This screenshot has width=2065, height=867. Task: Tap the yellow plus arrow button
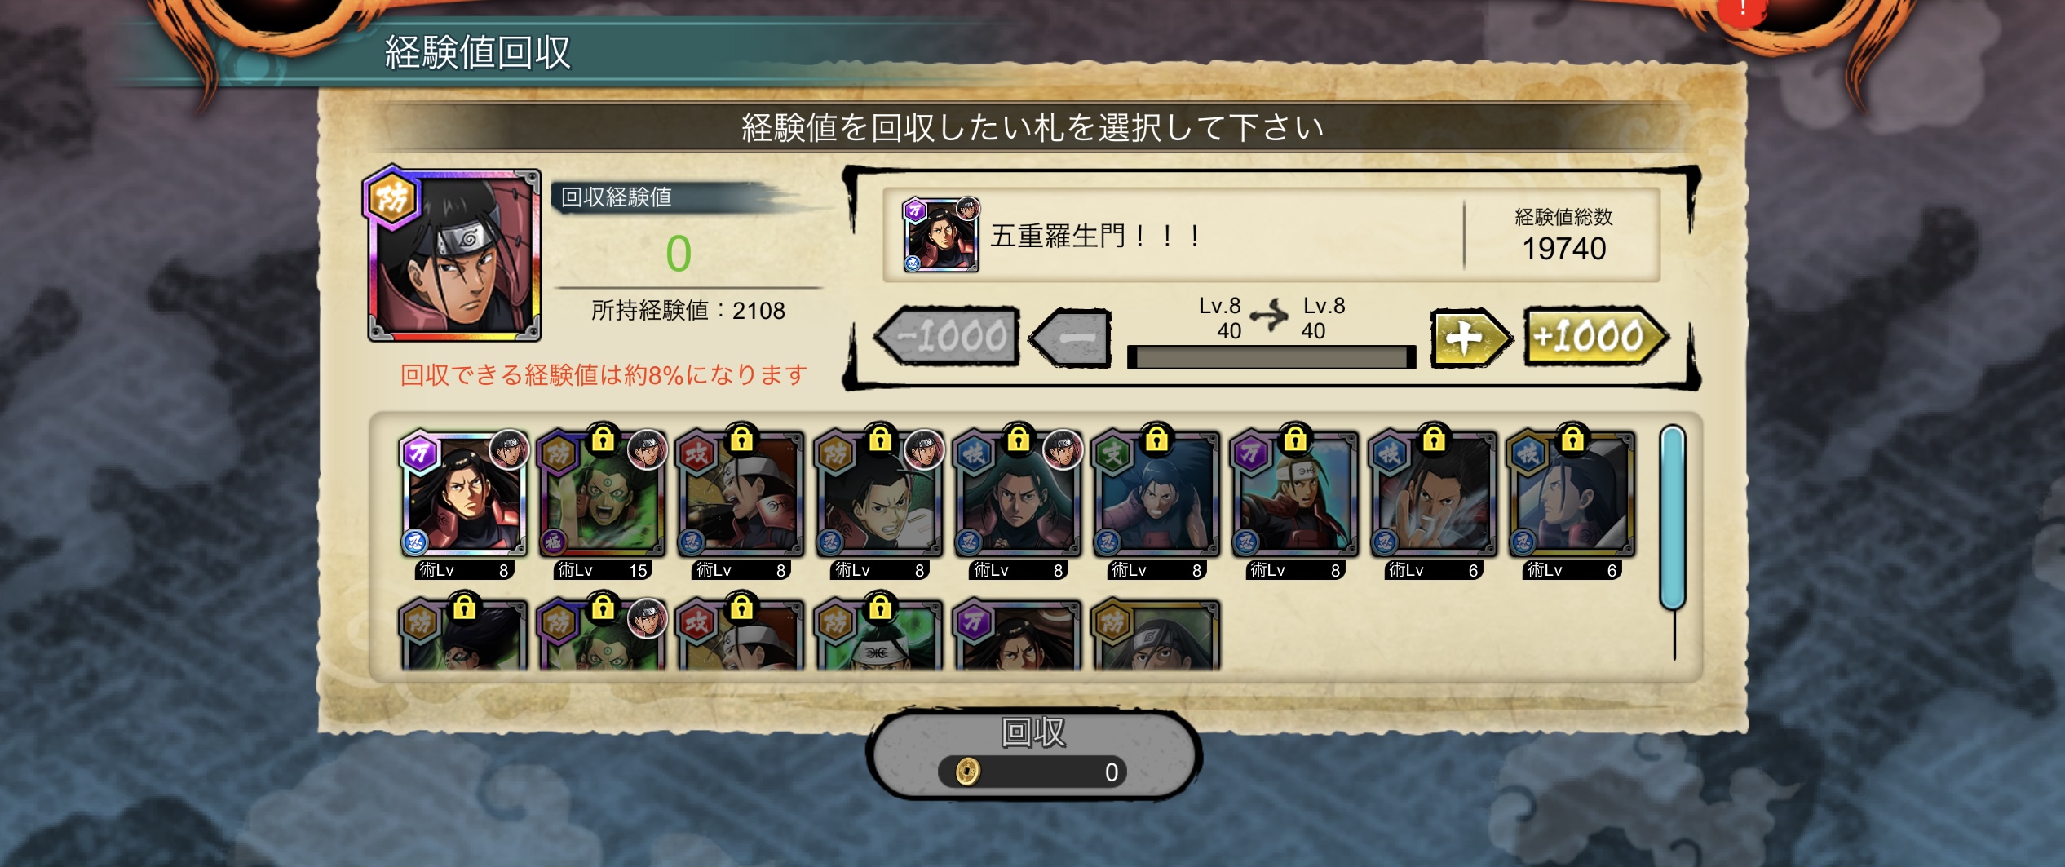[x=1470, y=338]
